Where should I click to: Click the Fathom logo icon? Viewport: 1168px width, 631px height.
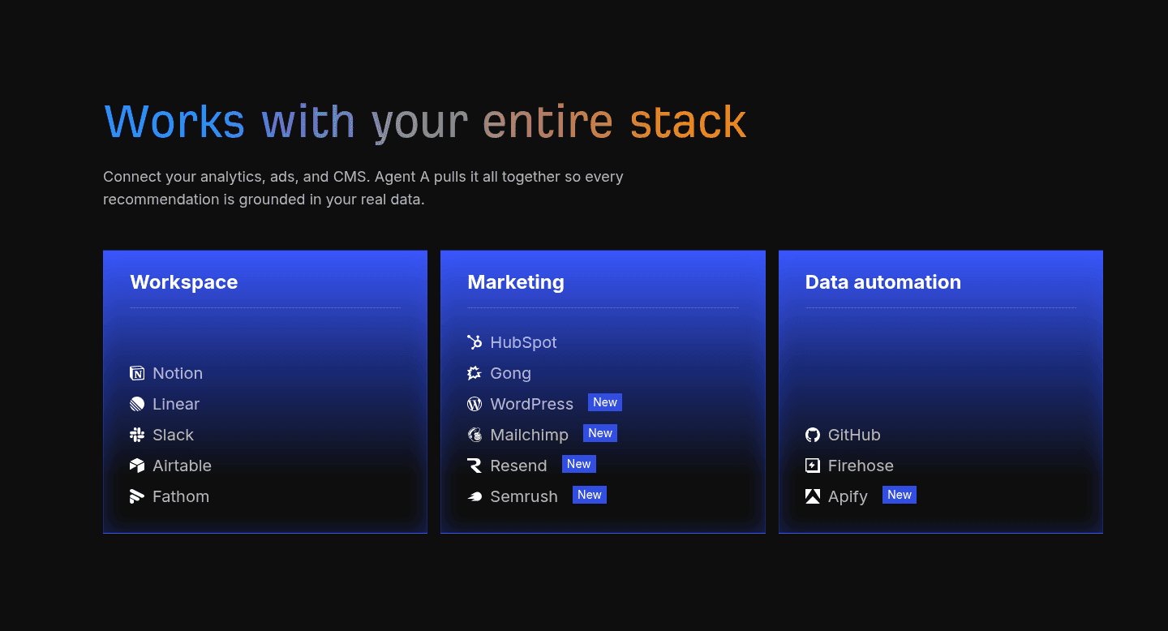click(x=137, y=496)
